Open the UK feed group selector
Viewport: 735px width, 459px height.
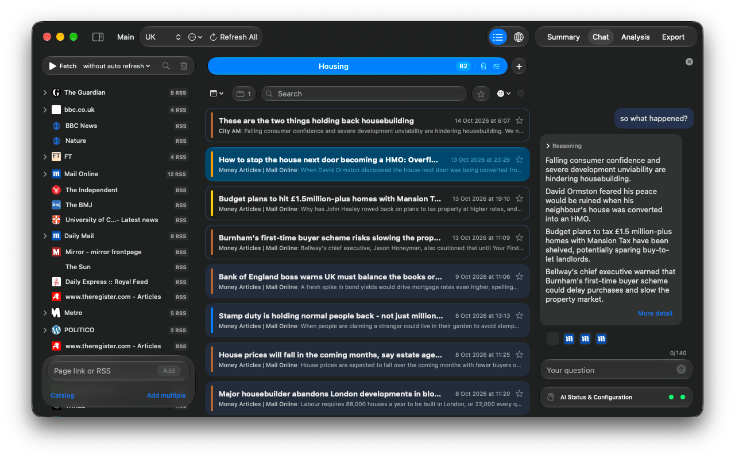click(163, 37)
